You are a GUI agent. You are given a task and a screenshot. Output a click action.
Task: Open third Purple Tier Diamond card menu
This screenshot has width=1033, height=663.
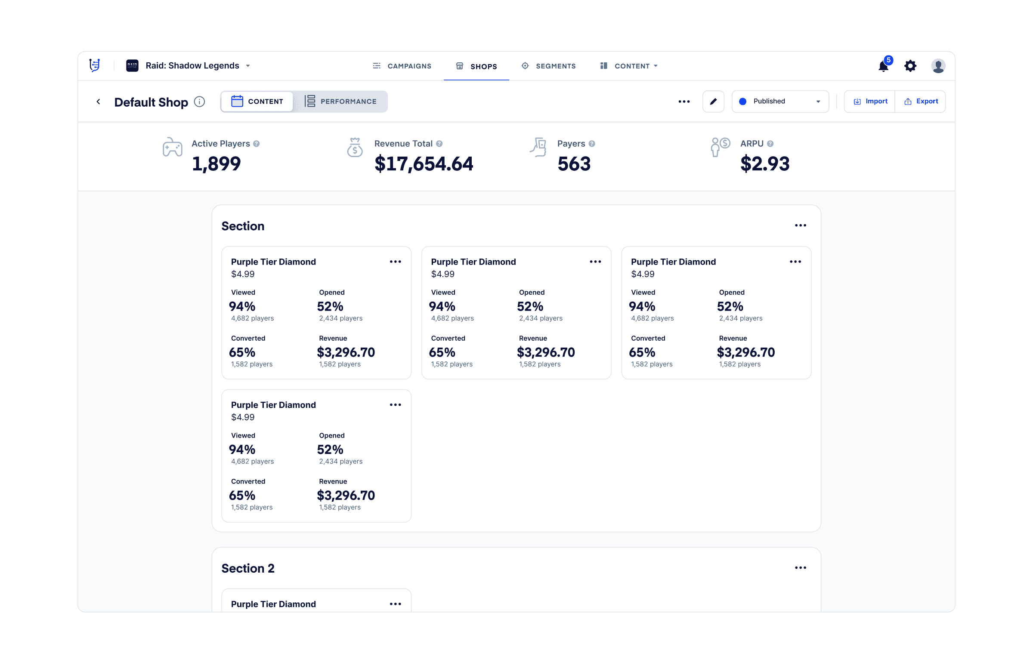(795, 262)
